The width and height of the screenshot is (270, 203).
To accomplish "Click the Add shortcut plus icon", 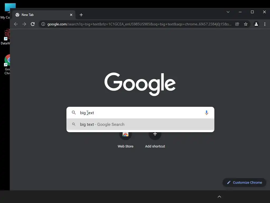I will (x=155, y=134).
